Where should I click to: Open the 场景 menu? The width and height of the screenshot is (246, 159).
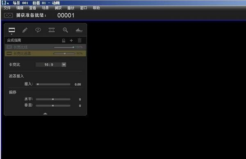[46, 8]
